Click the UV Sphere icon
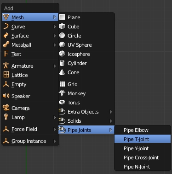 (62, 44)
